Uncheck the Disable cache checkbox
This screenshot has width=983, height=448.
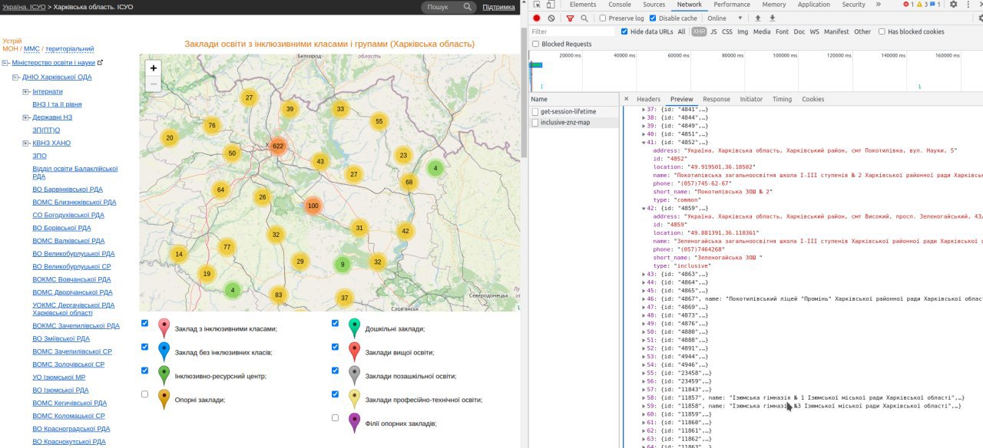[x=653, y=18]
